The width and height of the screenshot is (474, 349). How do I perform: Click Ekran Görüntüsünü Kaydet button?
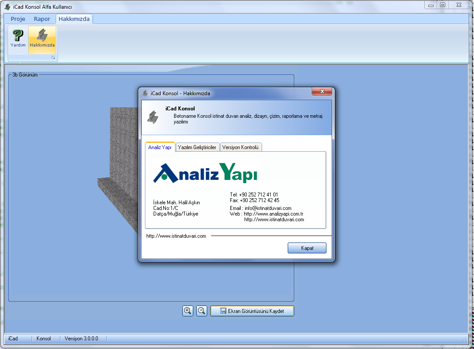[x=252, y=311]
